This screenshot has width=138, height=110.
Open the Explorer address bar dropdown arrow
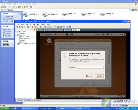click(x=130, y=10)
